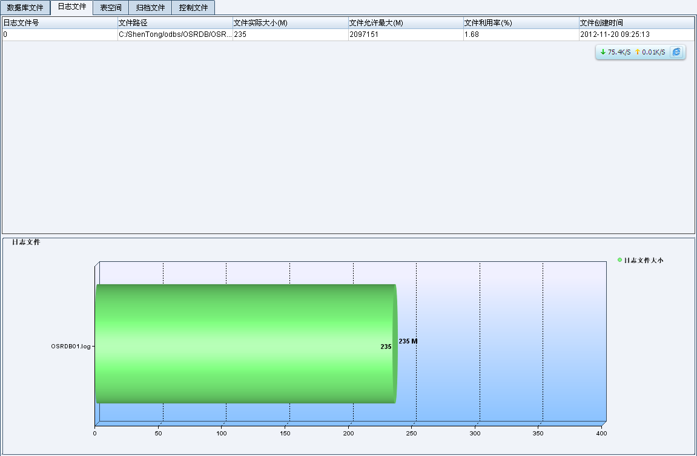The height and width of the screenshot is (456, 697).
Task: Click the yellow upload speed arrow
Action: [637, 52]
